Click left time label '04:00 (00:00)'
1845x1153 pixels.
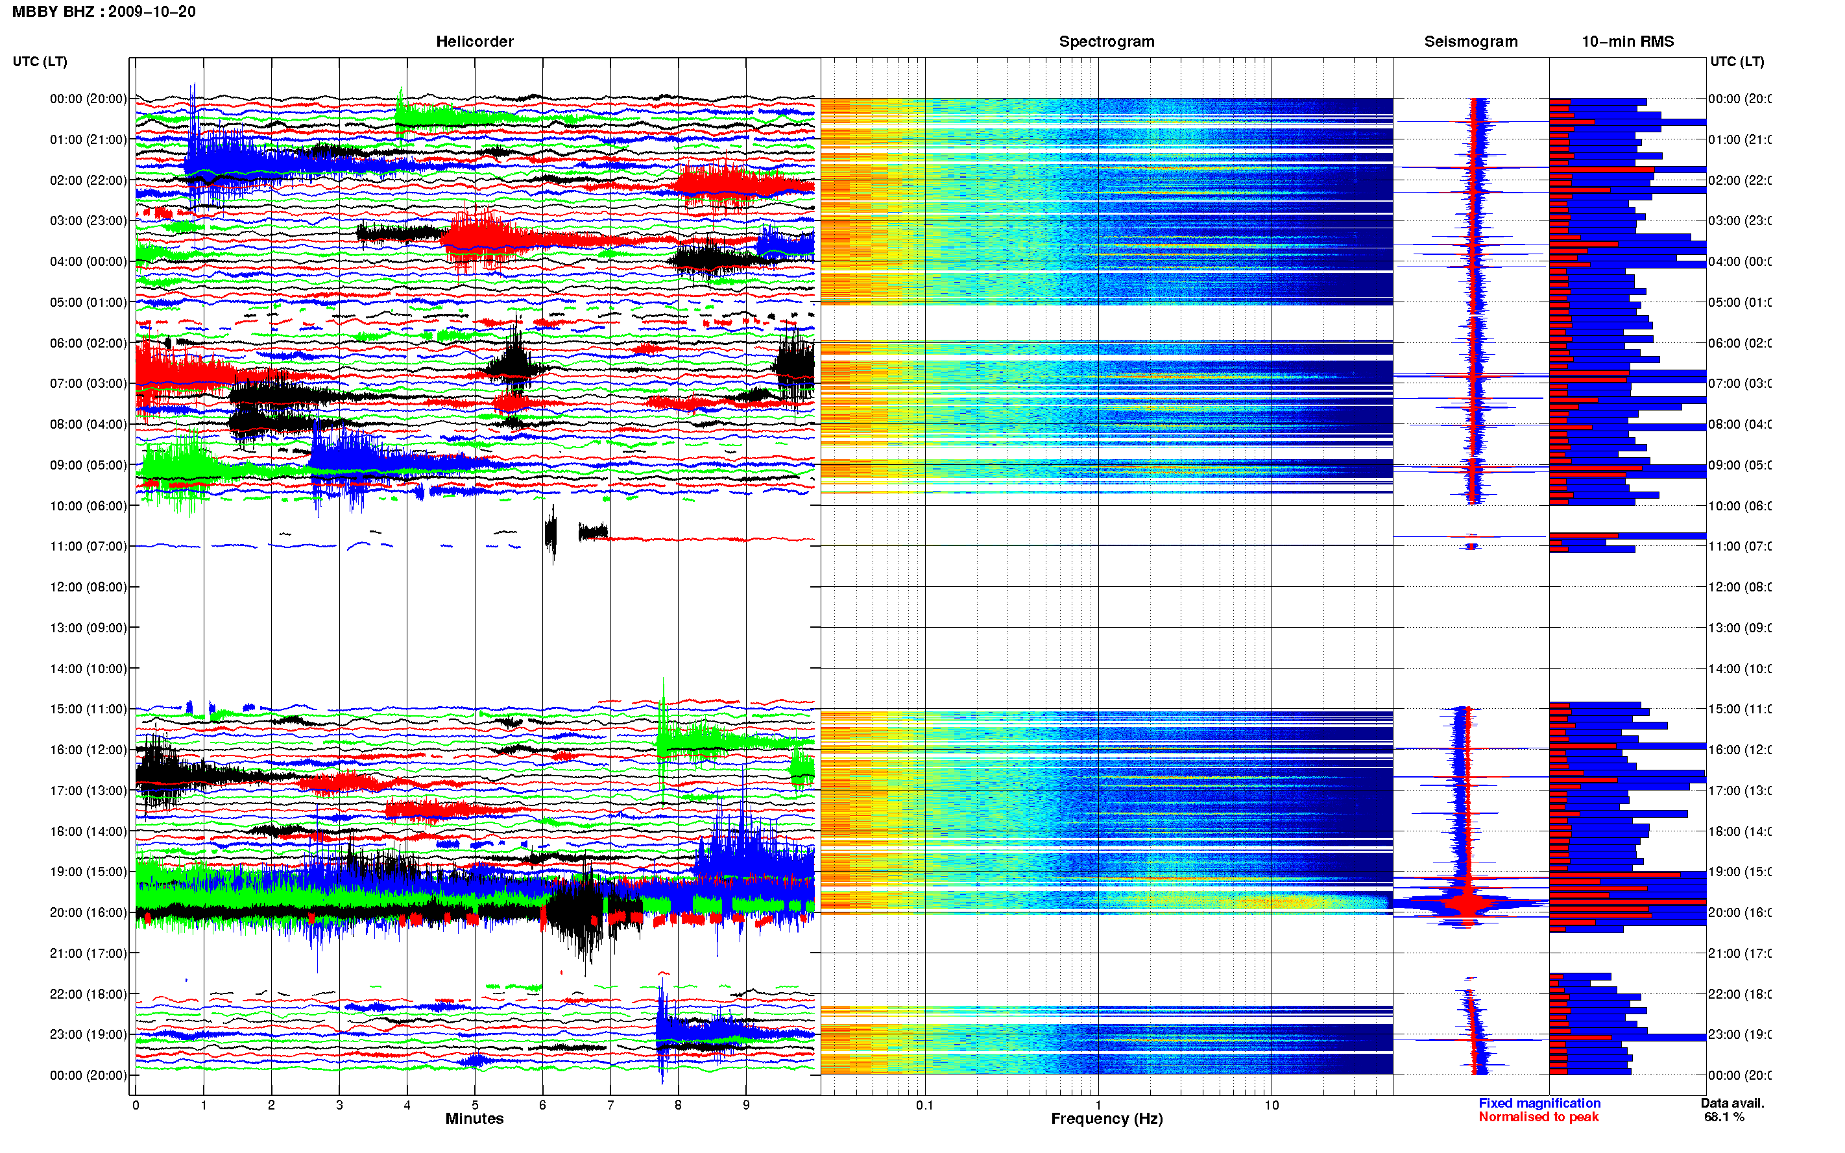[88, 261]
